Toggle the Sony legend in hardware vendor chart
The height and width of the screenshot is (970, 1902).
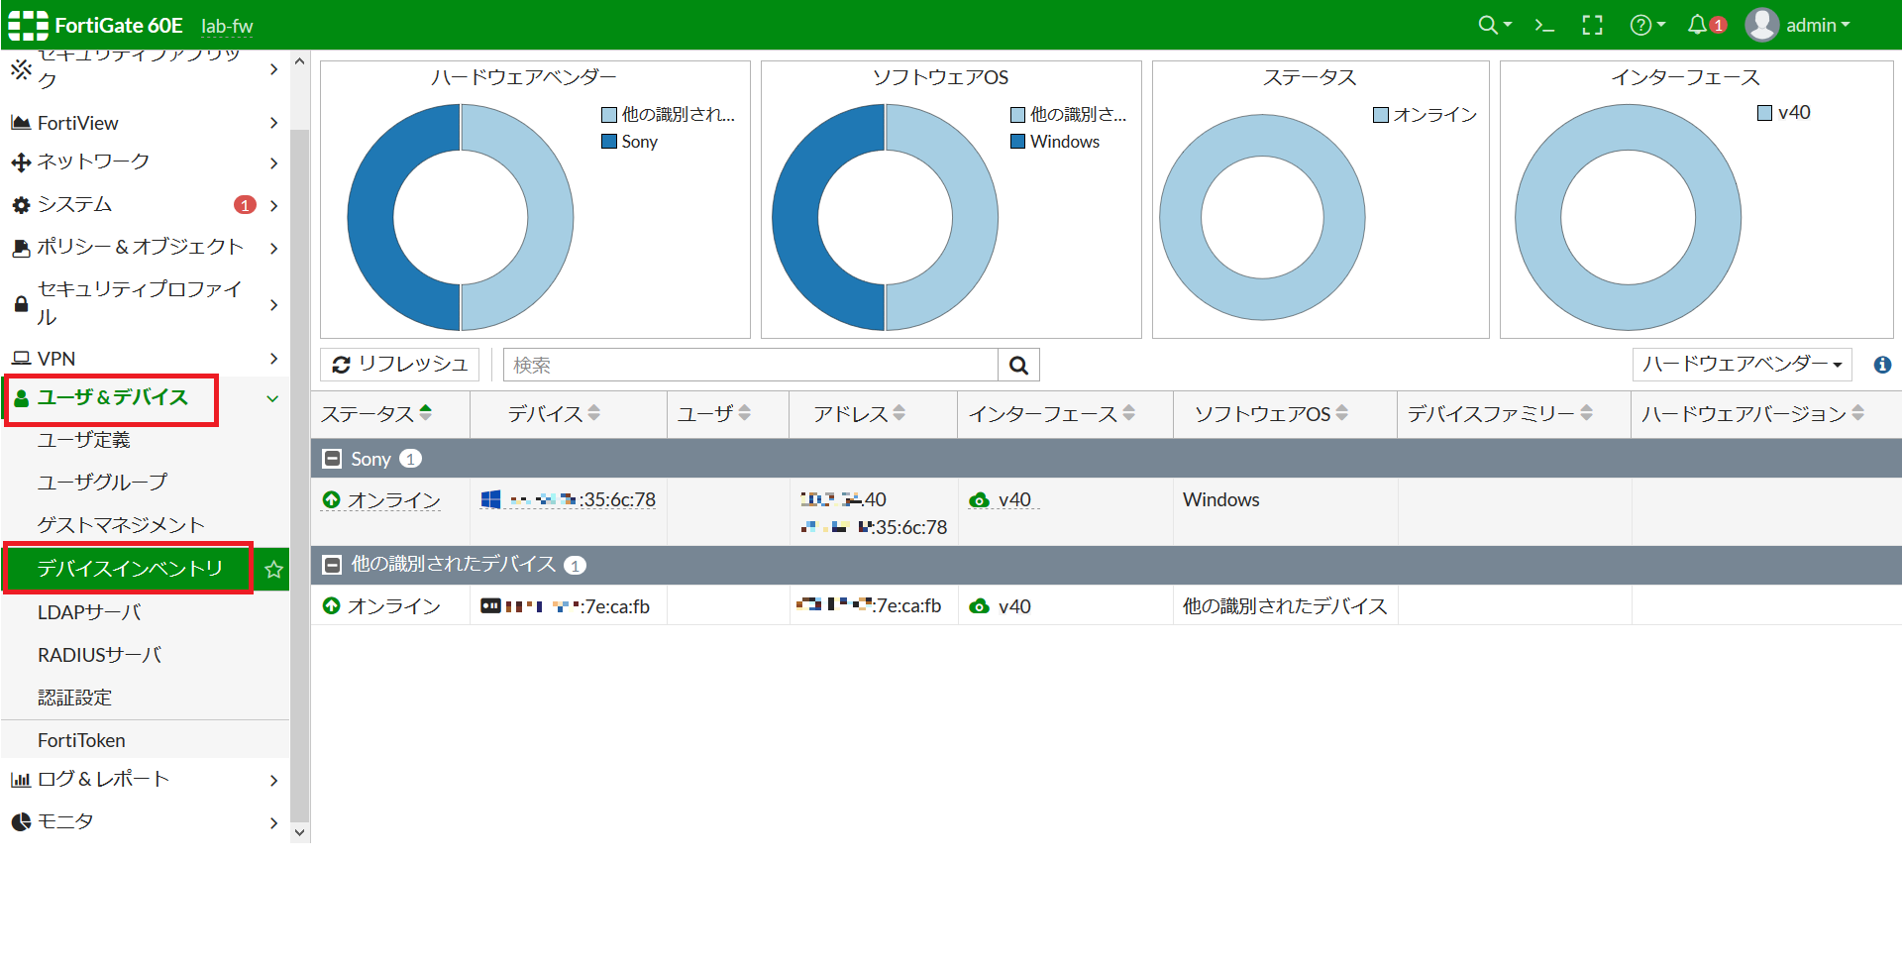(630, 142)
